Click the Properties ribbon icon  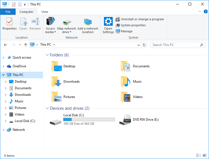(x=9, y=22)
